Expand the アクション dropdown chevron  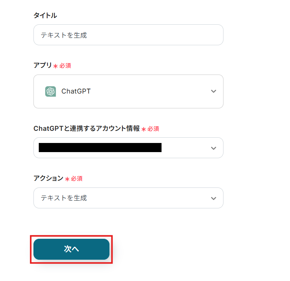pyautogui.click(x=214, y=198)
